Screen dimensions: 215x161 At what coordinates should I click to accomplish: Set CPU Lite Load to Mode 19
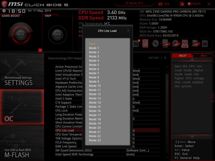click(x=95, y=124)
